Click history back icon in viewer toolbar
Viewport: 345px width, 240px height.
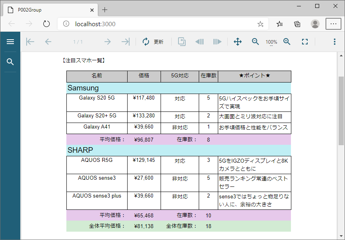coord(200,42)
